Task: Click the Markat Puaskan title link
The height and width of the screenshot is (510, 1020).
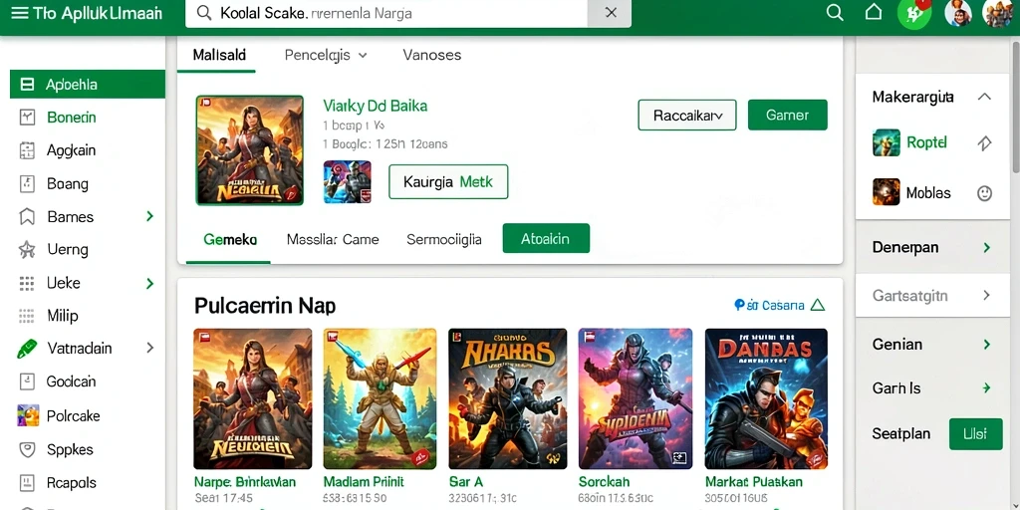Action: pos(754,482)
